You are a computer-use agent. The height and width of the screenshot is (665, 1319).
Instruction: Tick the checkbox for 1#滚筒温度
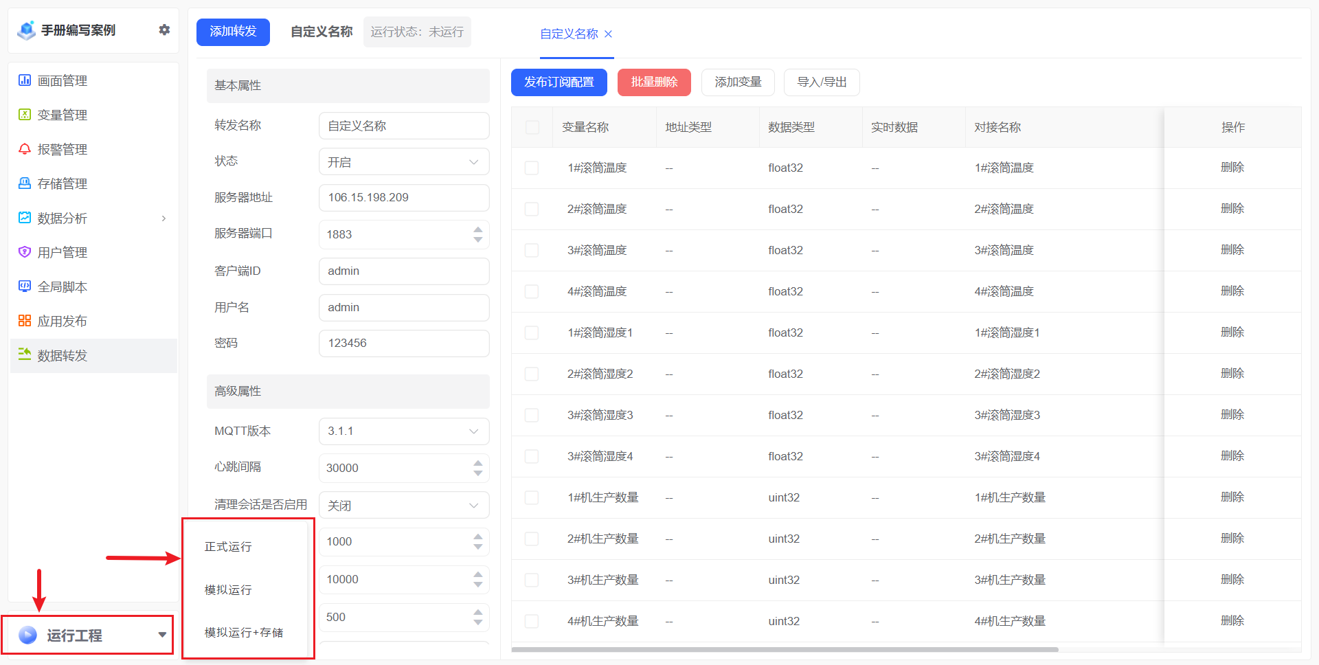coord(531,168)
